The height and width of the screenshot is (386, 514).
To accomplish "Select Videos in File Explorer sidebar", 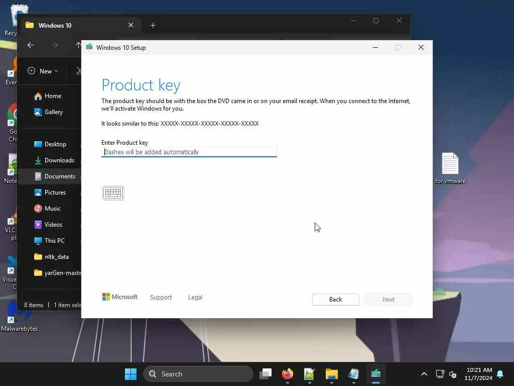I will tap(48, 225).
